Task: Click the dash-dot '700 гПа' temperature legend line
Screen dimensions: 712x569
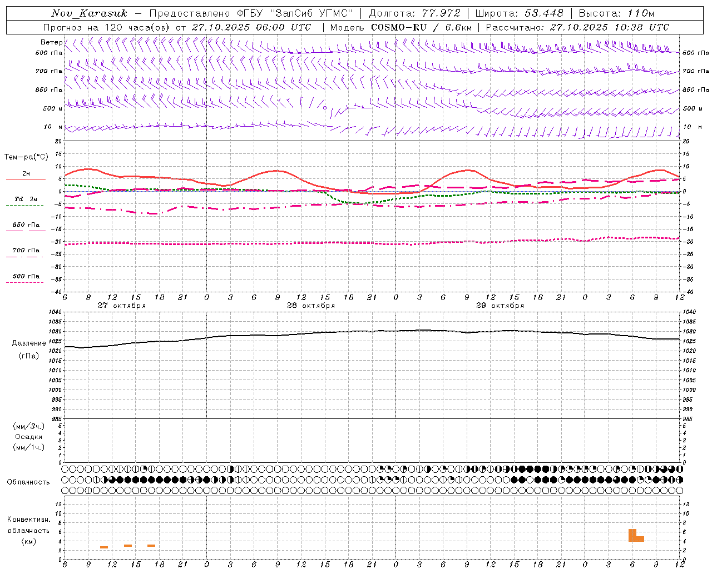Action: [x=26, y=257]
